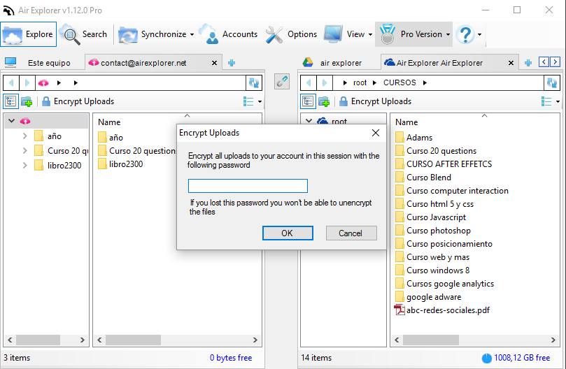Expand the Help dropdown arrow
The image size is (566, 369).
479,35
